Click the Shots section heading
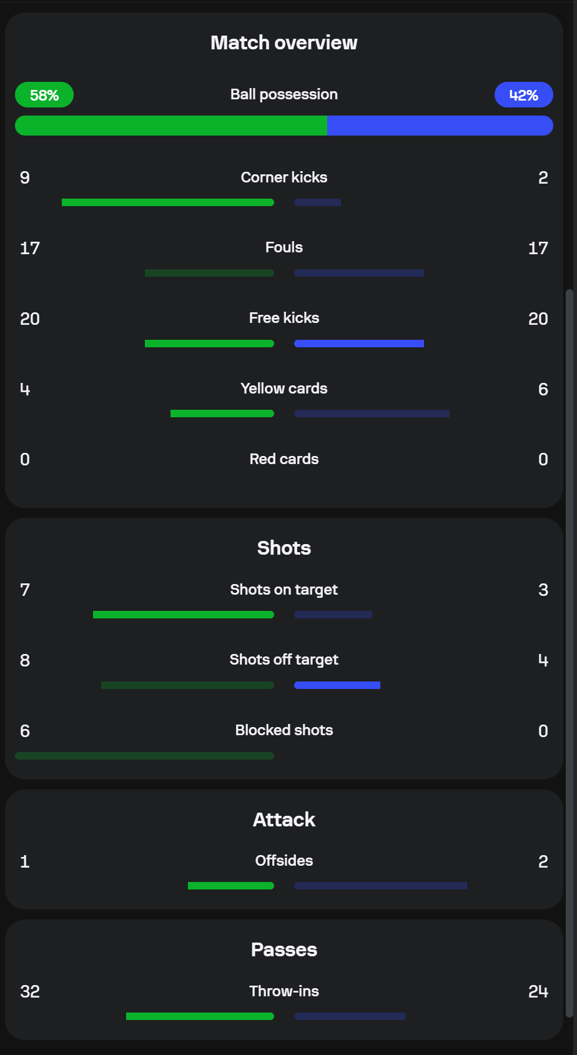This screenshot has width=577, height=1055. point(284,548)
